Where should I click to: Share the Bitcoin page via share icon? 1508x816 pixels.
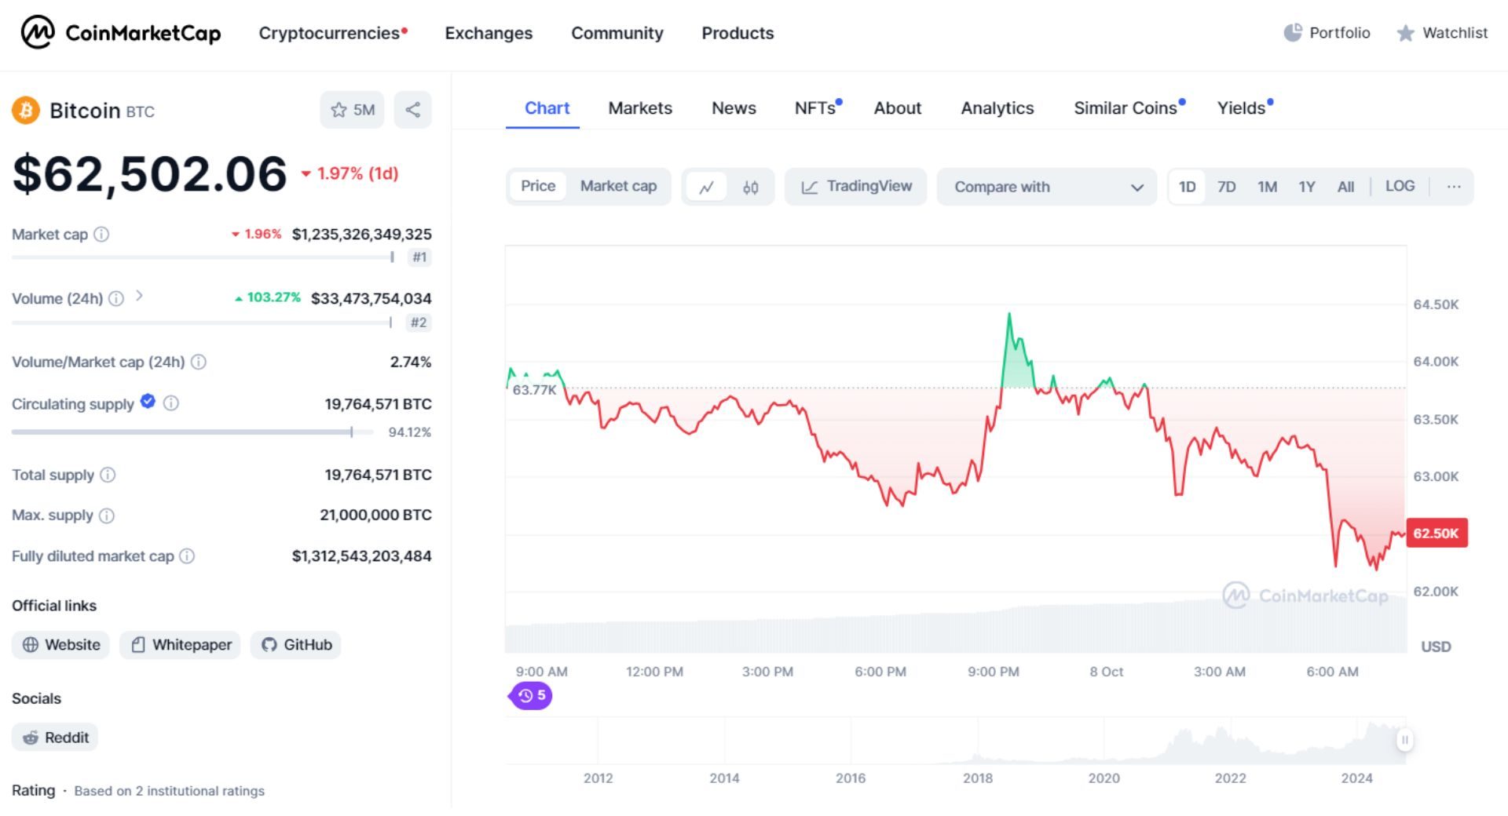click(412, 110)
